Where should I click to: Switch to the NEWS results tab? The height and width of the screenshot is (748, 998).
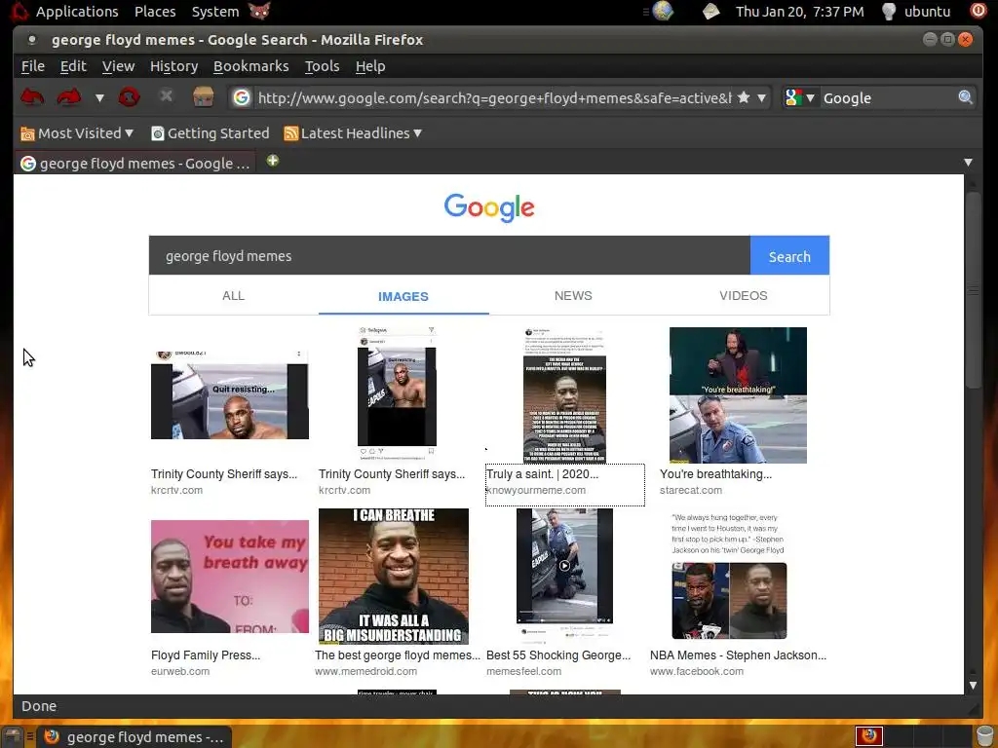point(573,296)
